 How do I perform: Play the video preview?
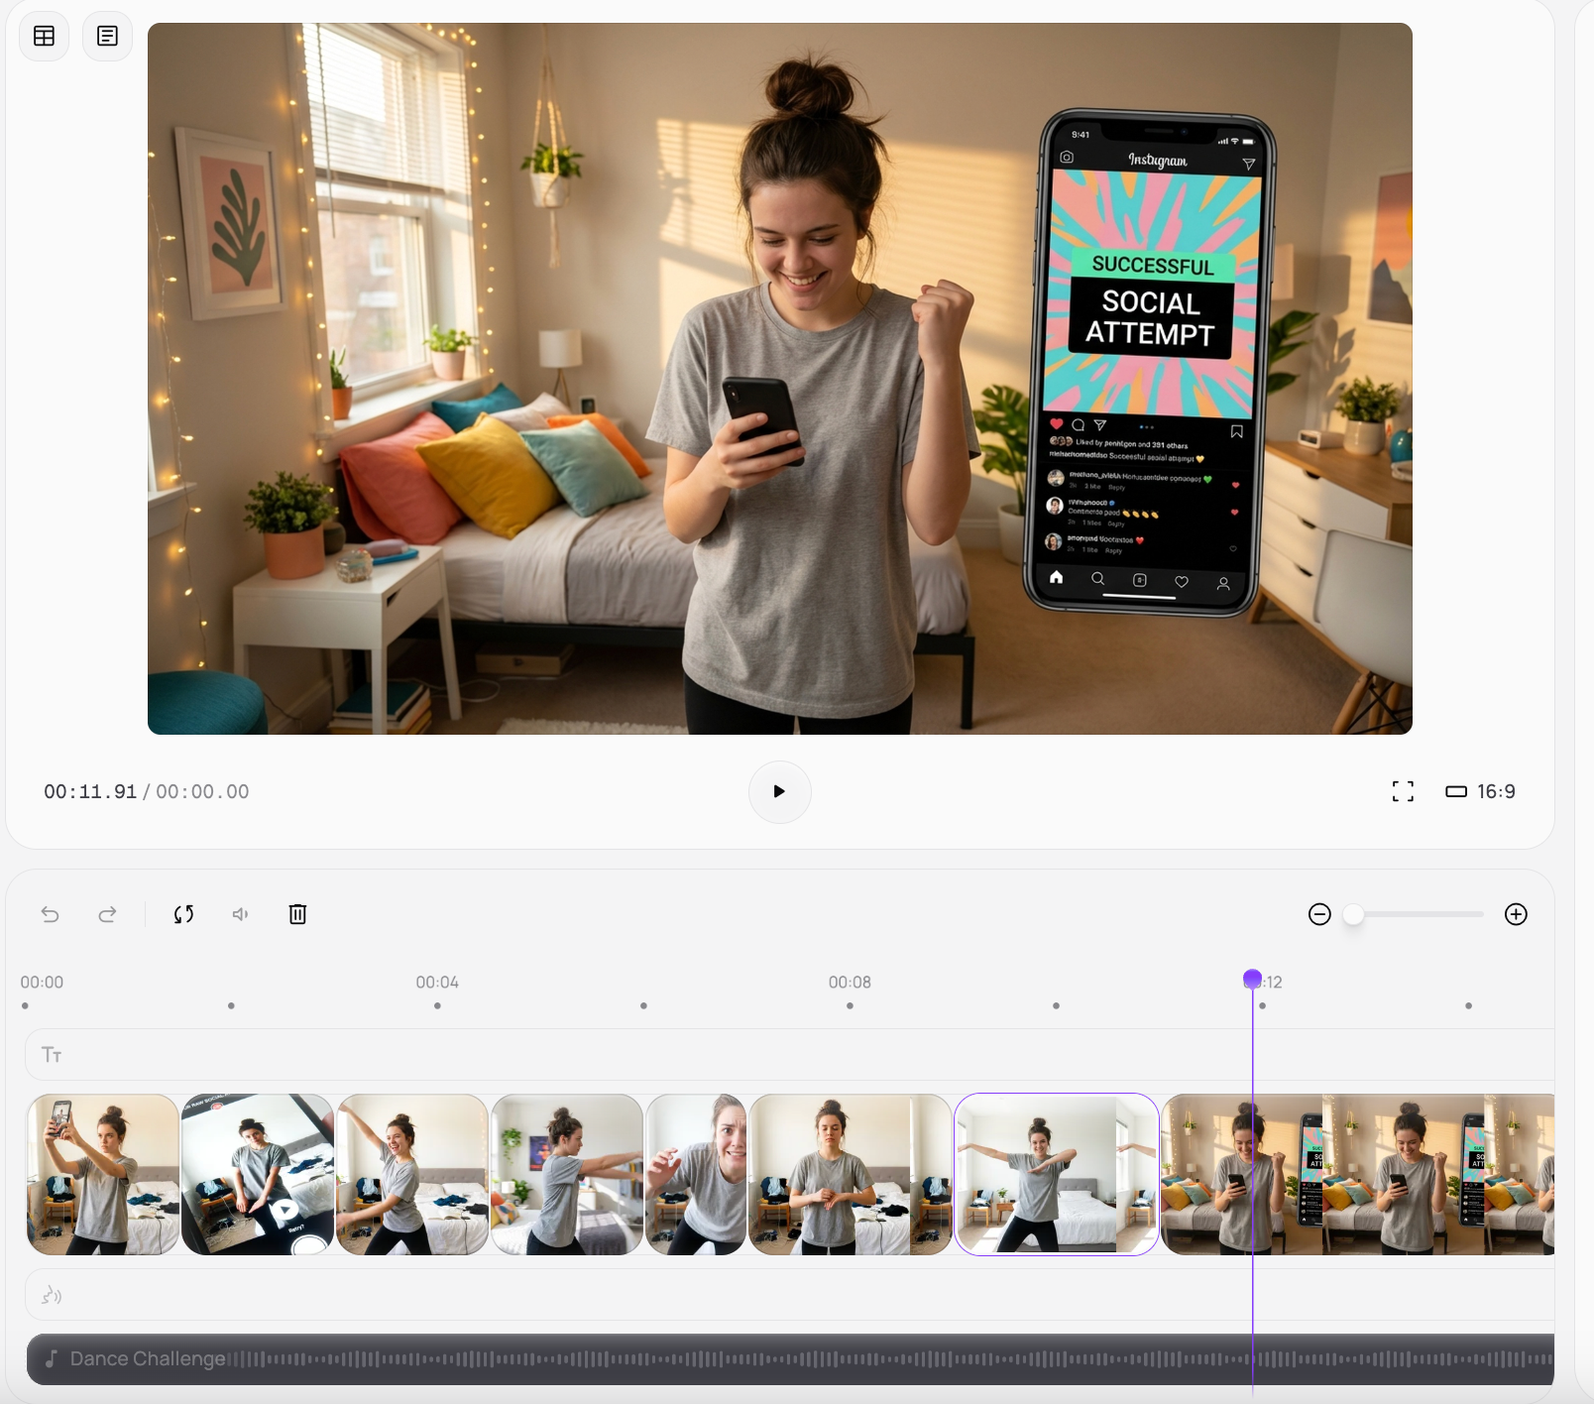coord(779,791)
